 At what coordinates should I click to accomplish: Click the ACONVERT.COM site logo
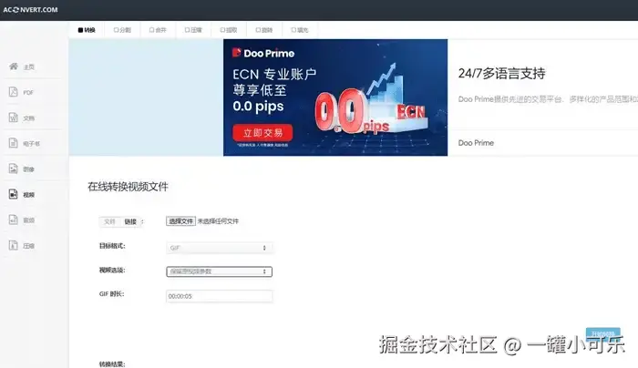click(30, 10)
